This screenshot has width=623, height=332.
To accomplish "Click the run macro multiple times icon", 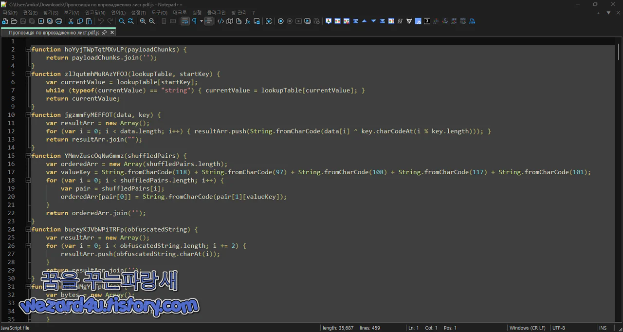I will pos(308,21).
